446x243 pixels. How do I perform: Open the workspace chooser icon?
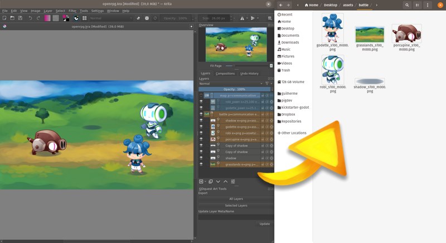[x=270, y=18]
